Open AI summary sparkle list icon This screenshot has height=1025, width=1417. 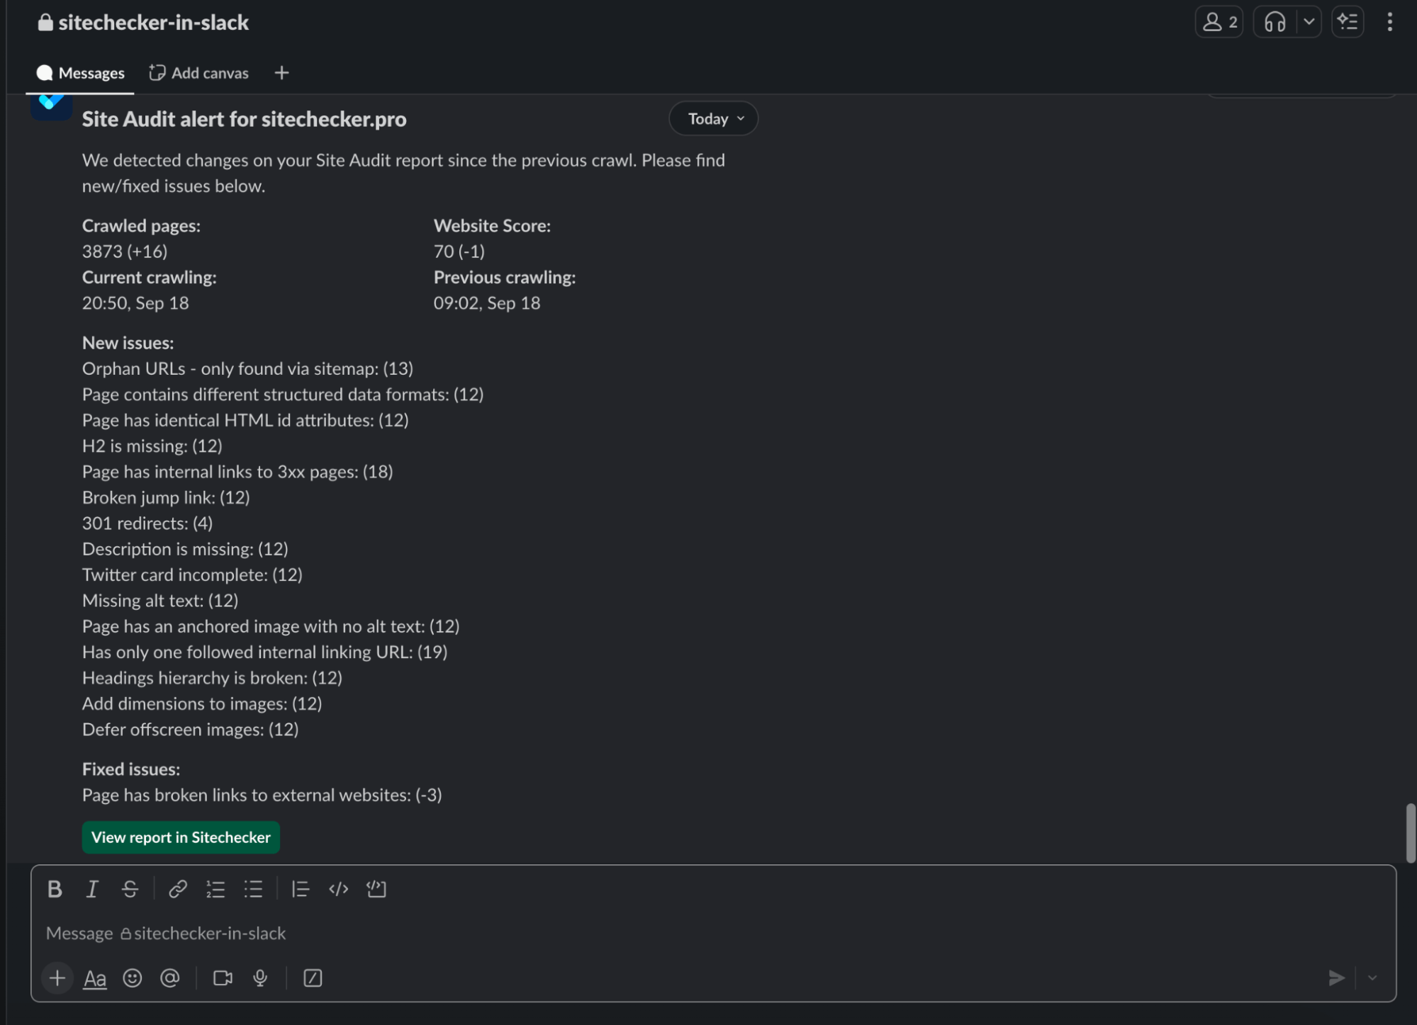pos(1348,22)
